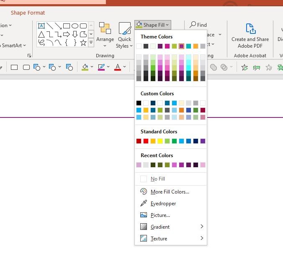This screenshot has height=260, width=283.
Task: Select the white theme color swatch
Action: 139,46
